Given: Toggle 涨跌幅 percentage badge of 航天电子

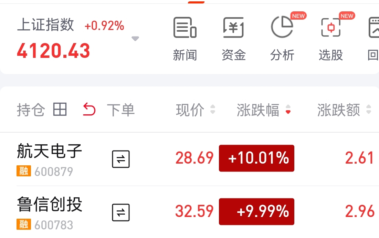Looking at the screenshot, I should pyautogui.click(x=256, y=158).
